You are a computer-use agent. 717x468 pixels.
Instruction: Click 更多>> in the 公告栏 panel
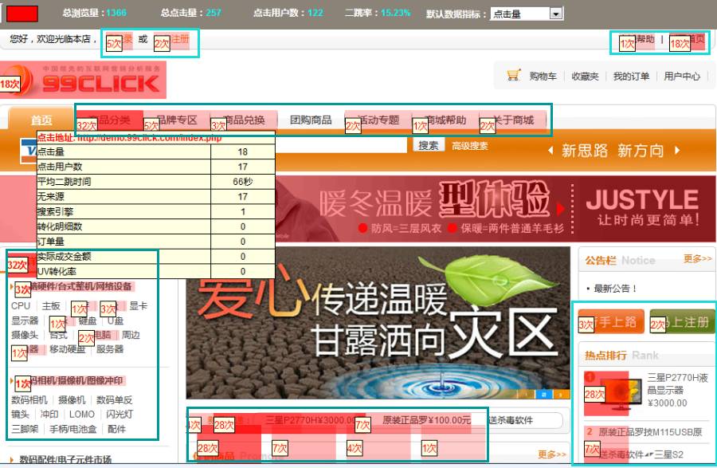[x=697, y=259]
